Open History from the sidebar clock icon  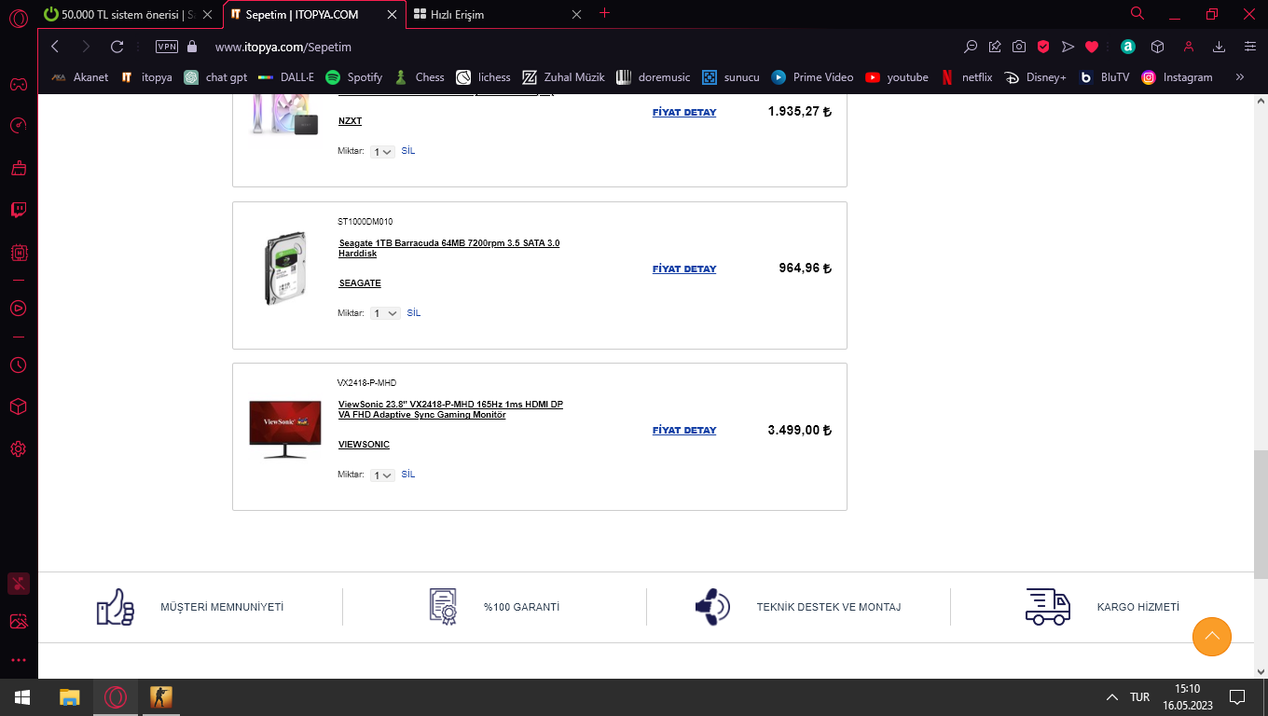pos(18,365)
